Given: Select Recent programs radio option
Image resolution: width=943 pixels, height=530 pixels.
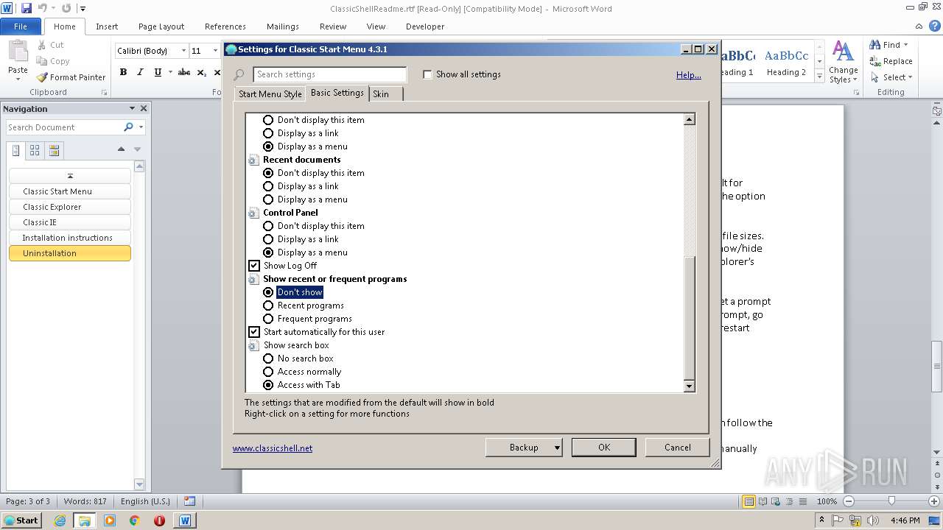Looking at the screenshot, I should [x=268, y=305].
